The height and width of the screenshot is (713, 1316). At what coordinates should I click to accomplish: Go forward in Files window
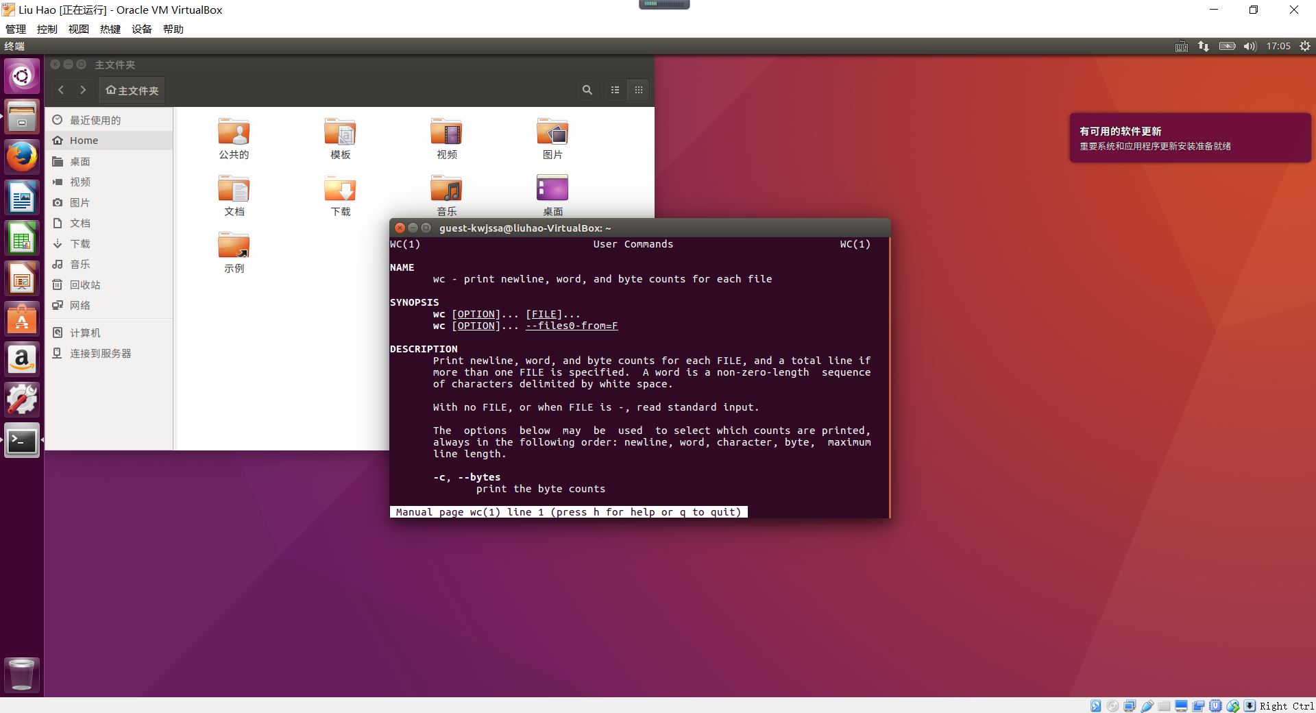pos(83,90)
